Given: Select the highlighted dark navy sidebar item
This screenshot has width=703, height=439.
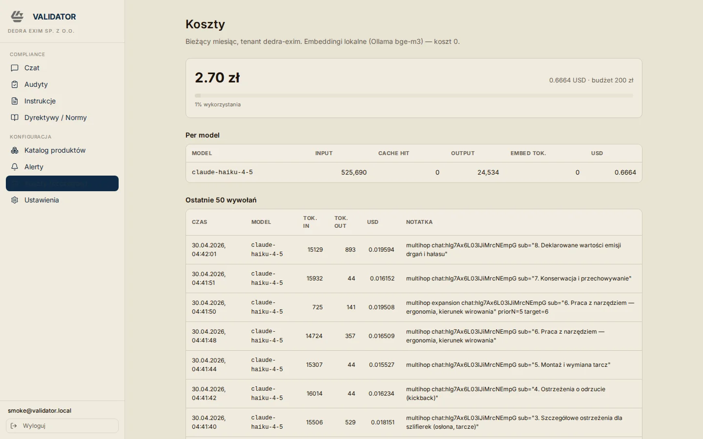Looking at the screenshot, I should tap(62, 183).
